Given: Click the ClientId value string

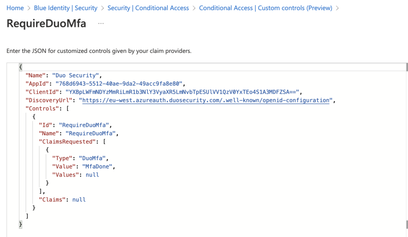Looking at the screenshot, I should (182, 92).
